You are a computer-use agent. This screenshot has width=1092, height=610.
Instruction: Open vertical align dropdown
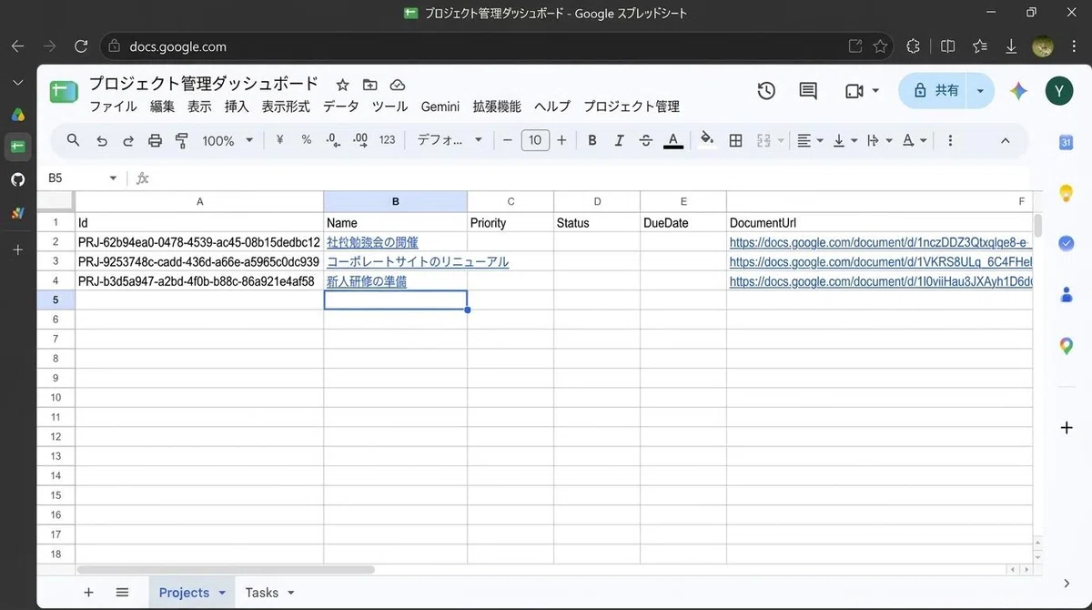[845, 140]
